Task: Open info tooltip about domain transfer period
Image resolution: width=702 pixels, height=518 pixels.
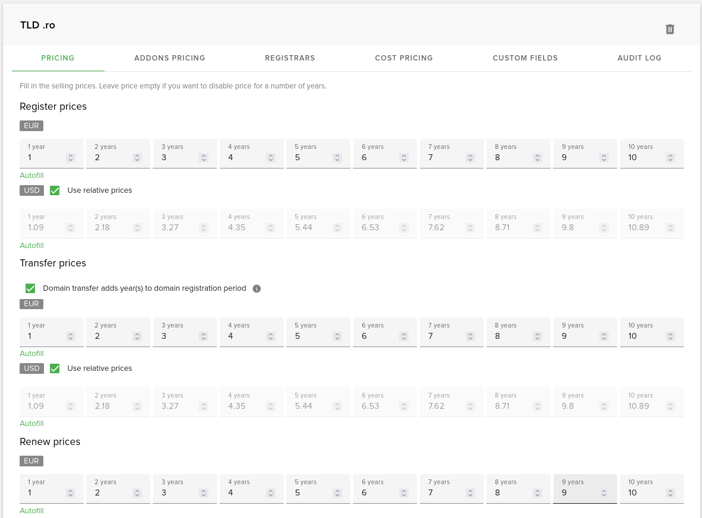Action: click(257, 288)
